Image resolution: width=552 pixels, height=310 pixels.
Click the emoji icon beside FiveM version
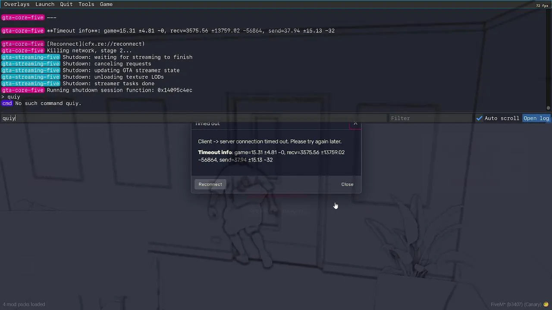pyautogui.click(x=546, y=304)
